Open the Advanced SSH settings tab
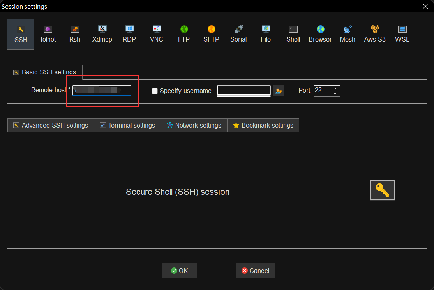434x290 pixels. point(51,126)
